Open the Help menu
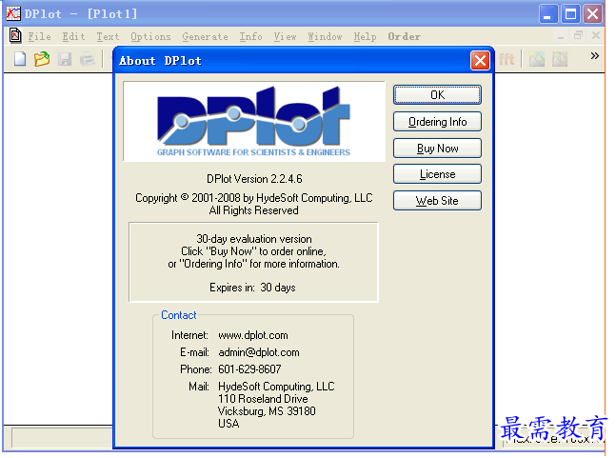Image resolution: width=616 pixels, height=458 pixels. [x=365, y=36]
